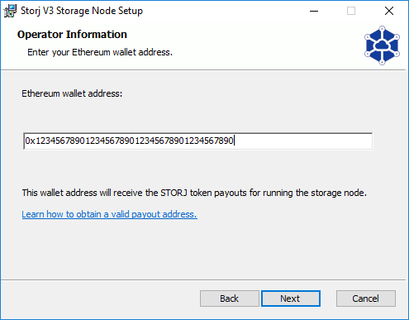This screenshot has width=409, height=320.
Task: Click the STORJ token payouts description text
Action: click(x=194, y=193)
